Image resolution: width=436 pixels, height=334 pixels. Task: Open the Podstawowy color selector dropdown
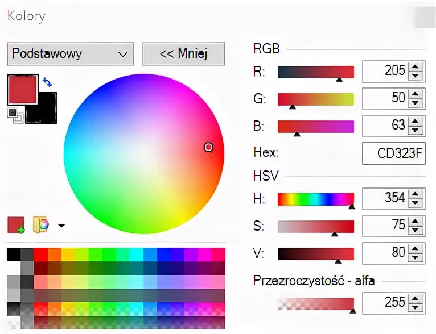coord(71,54)
